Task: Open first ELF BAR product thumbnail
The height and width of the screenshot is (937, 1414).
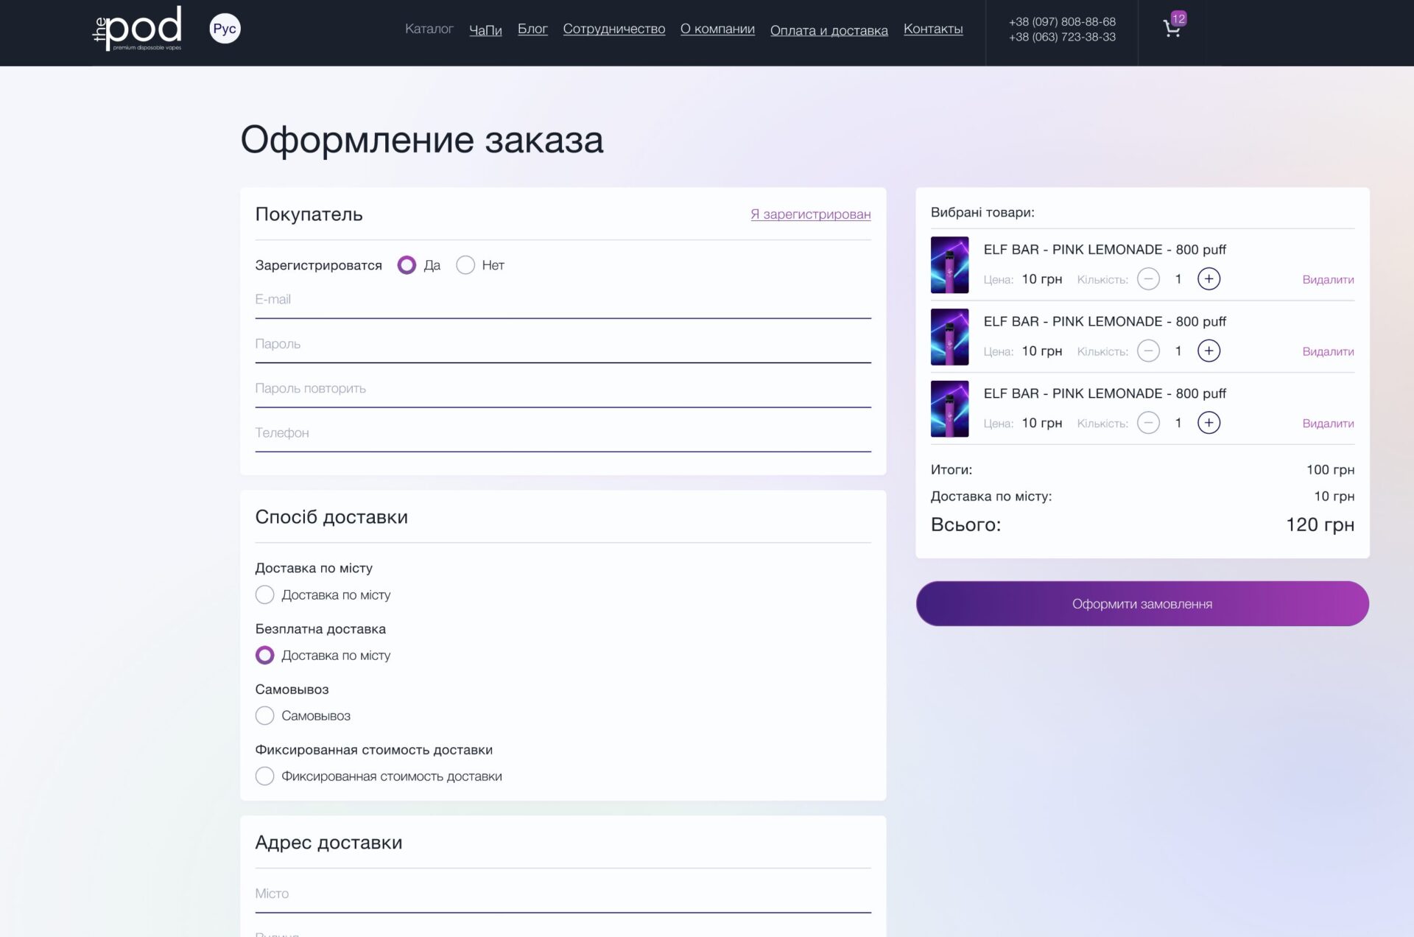Action: [949, 265]
